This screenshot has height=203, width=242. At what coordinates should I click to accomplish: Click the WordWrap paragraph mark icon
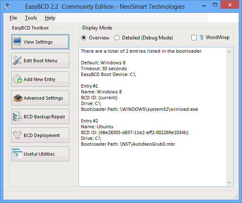point(201,37)
